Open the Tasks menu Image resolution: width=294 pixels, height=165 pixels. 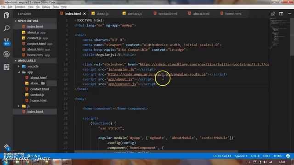coord(55,7)
